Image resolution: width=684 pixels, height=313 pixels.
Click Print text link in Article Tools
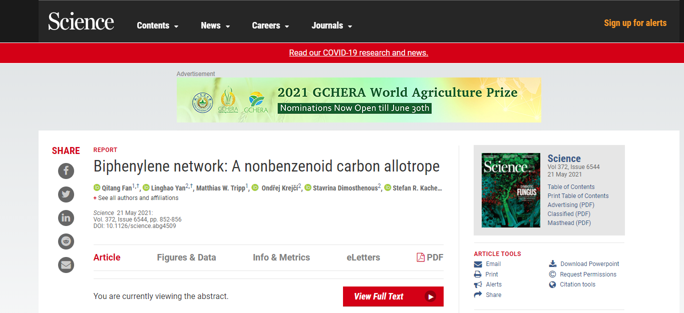(492, 274)
